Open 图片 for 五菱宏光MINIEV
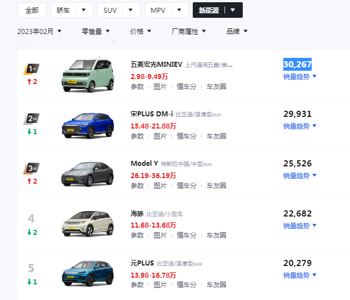 click(x=160, y=86)
